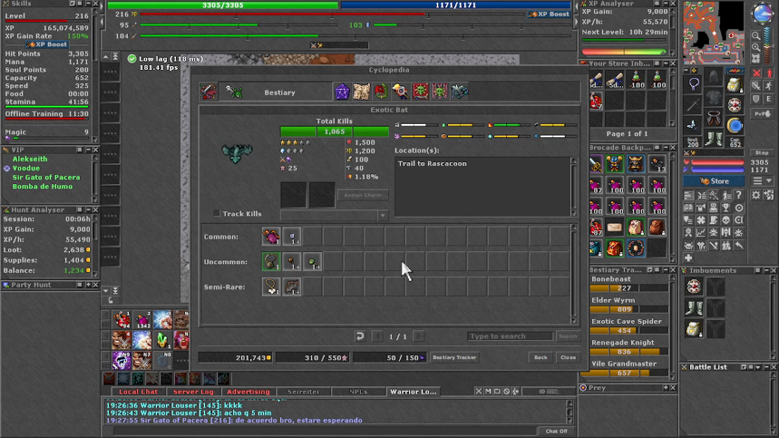Viewport: 779px width, 438px height.
Task: Click the M messages icon in chat bar
Action: 488,391
